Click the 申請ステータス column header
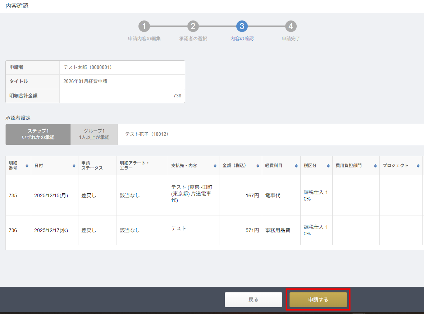Image resolution: width=424 pixels, height=314 pixels. coord(92,166)
